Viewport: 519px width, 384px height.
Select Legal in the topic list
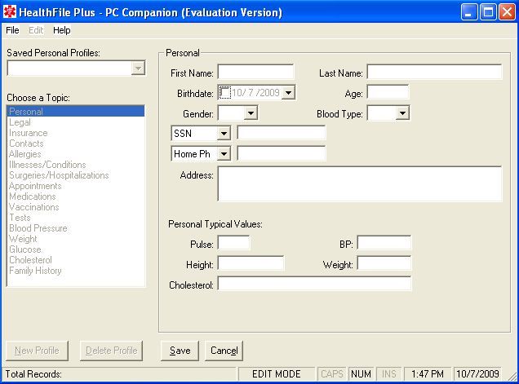tap(75, 122)
